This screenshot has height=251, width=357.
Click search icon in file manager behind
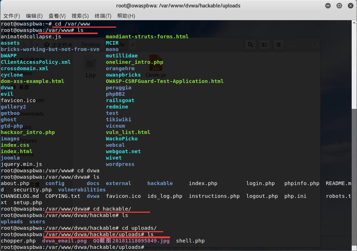pyautogui.click(x=250, y=45)
